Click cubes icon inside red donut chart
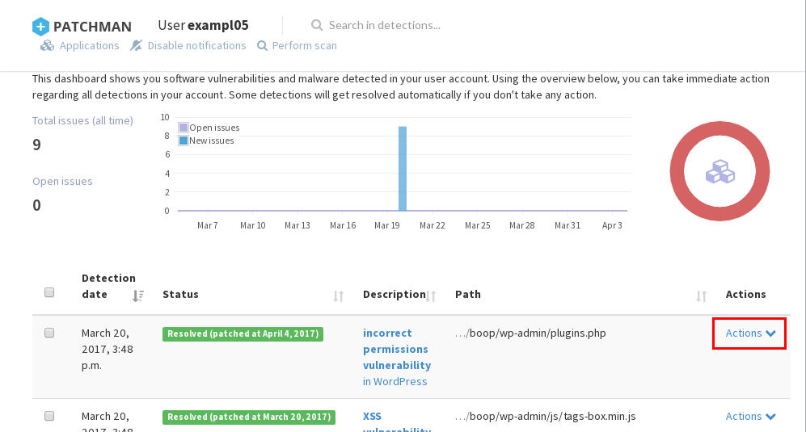Screen dimensions: 806x432 tap(719, 172)
